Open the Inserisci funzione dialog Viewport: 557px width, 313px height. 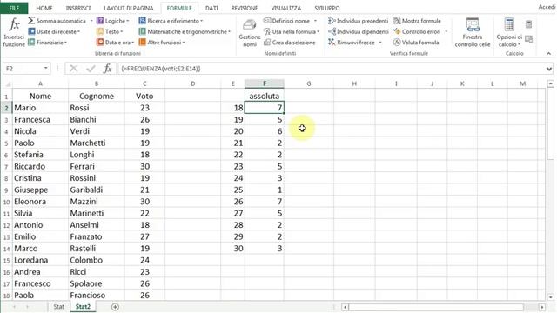point(14,33)
